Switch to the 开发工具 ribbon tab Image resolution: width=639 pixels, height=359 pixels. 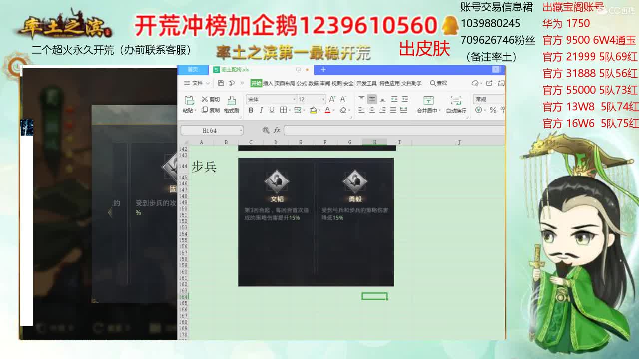[x=366, y=83]
